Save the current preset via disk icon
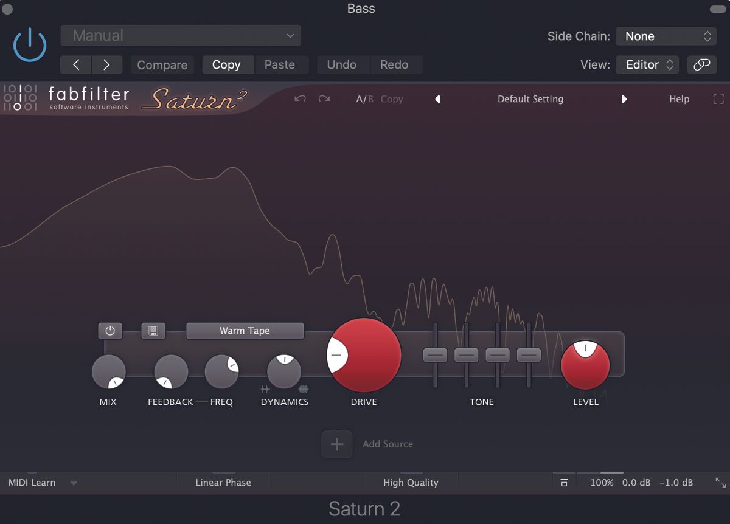Image resolution: width=730 pixels, height=524 pixels. [x=153, y=331]
